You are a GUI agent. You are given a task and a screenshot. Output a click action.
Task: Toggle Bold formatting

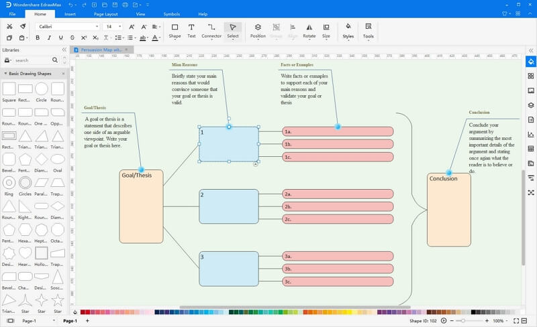click(38, 38)
